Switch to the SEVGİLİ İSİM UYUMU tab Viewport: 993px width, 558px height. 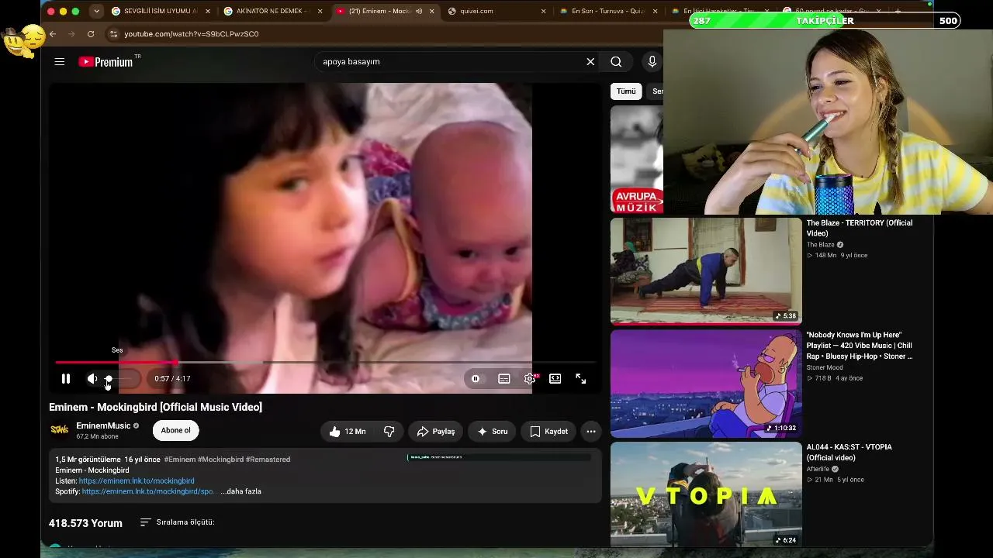point(161,12)
